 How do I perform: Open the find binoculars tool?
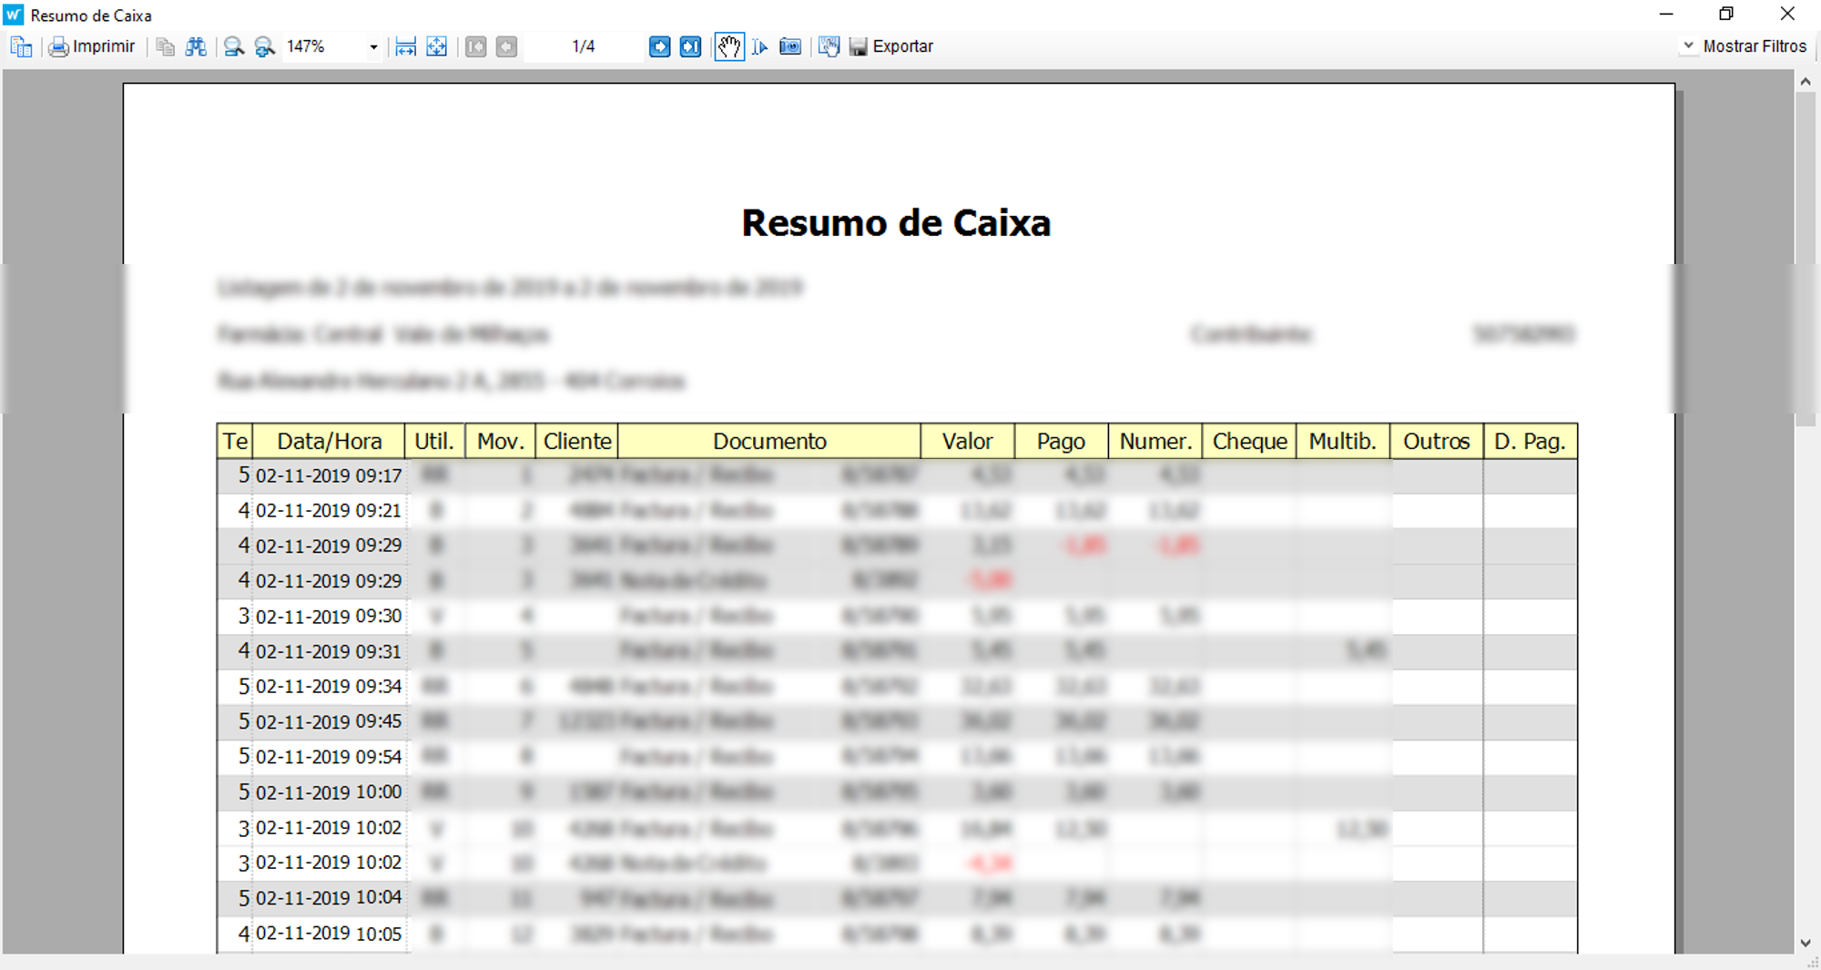[196, 47]
